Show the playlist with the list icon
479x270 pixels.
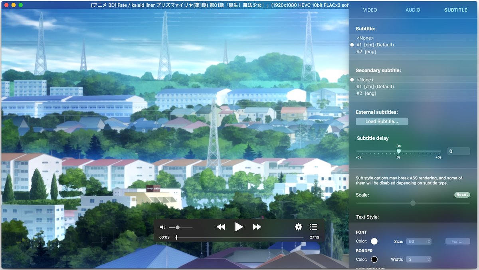(314, 227)
